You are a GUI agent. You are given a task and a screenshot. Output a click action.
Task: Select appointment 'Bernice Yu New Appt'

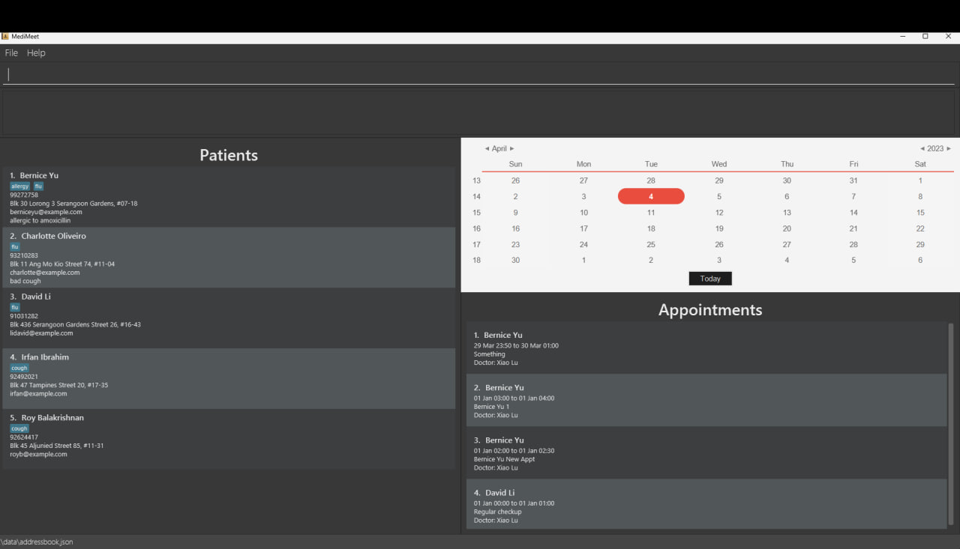tap(706, 452)
